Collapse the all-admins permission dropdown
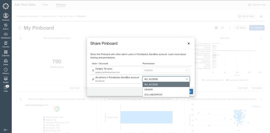 tap(186, 79)
